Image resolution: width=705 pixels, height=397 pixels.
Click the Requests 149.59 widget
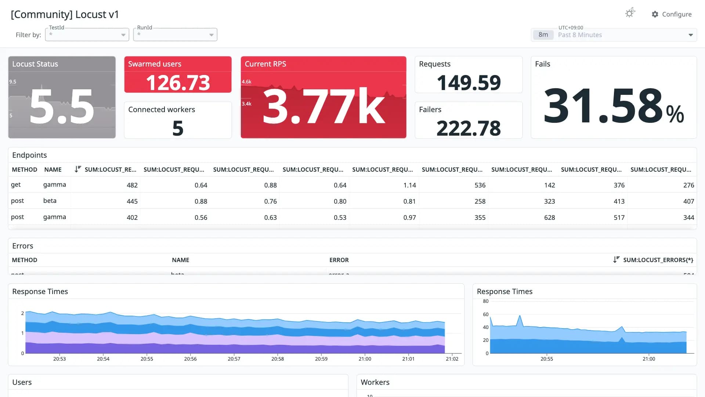pos(469,74)
